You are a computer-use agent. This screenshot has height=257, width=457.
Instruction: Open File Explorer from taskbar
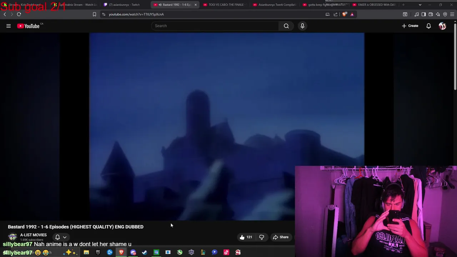point(86,252)
